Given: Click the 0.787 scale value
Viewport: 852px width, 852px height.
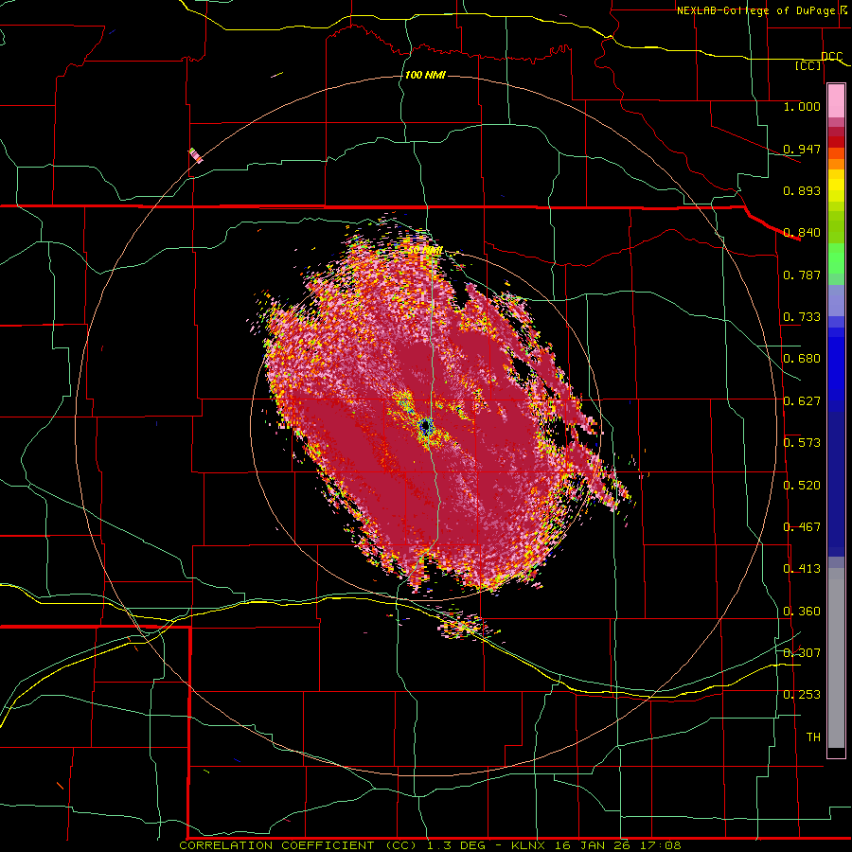Looking at the screenshot, I should 802,275.
